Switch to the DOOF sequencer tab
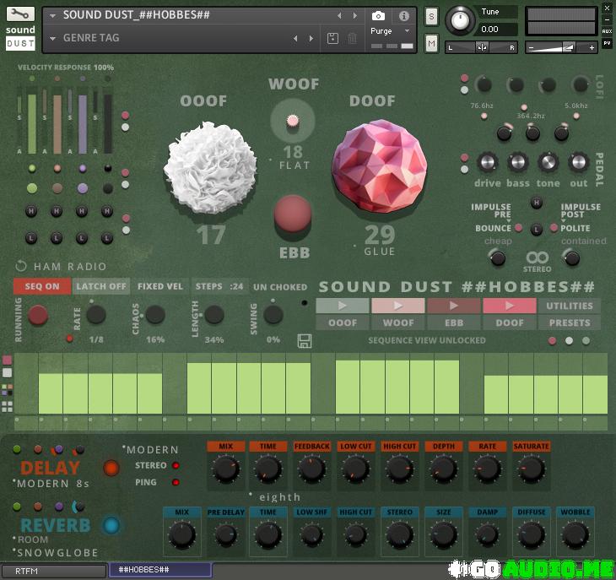616x580 pixels. (510, 323)
